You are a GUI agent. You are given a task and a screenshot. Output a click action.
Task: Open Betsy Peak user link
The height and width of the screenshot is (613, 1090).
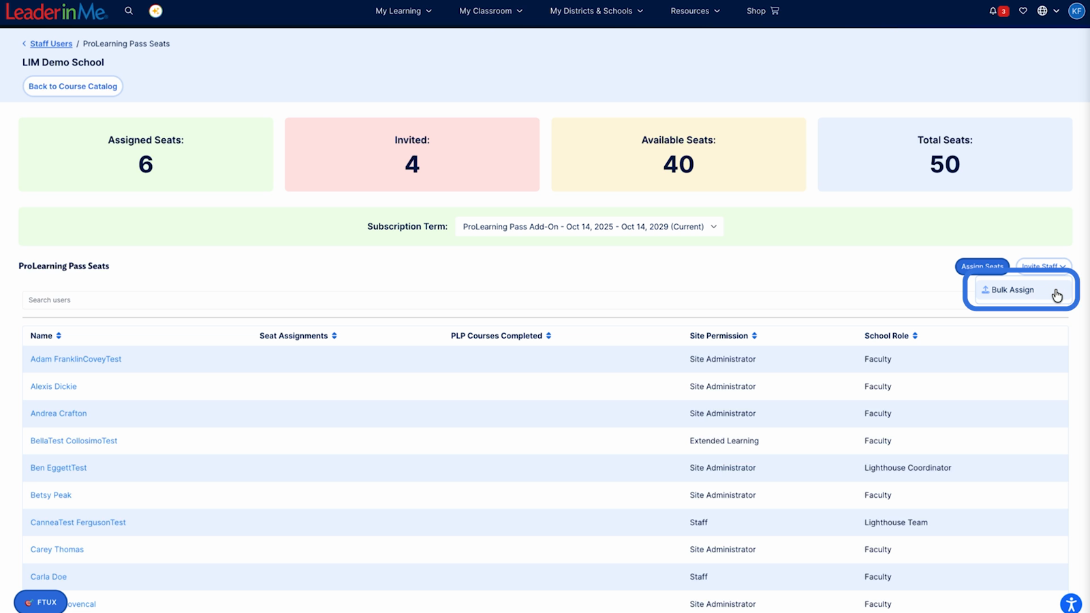tap(50, 495)
